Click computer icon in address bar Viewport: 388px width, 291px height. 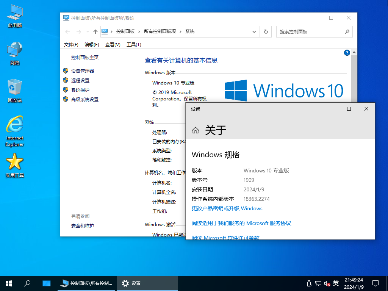click(x=105, y=31)
